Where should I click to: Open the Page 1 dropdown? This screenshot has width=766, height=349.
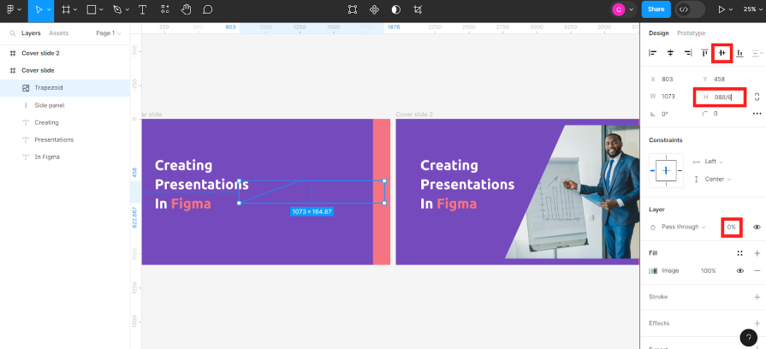[108, 33]
